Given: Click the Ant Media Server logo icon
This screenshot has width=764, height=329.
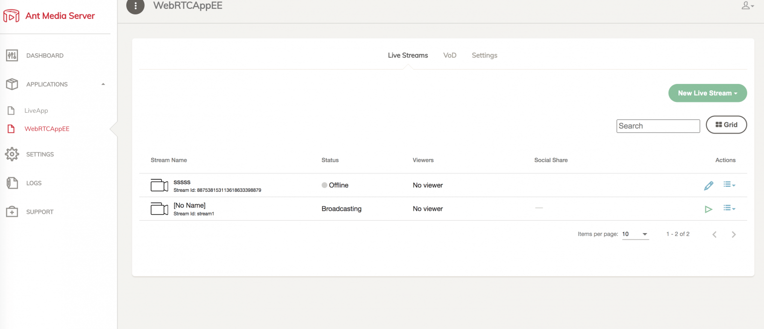Looking at the screenshot, I should tap(11, 16).
